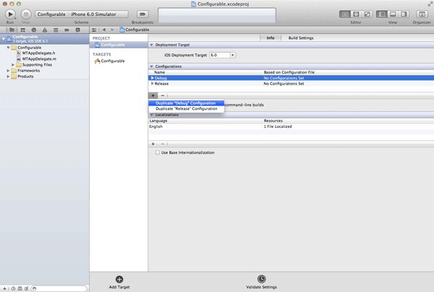Select the Standard editor mode
This screenshot has width=434, height=292.
[345, 14]
